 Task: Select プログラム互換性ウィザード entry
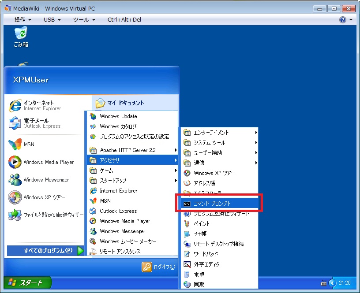(220, 214)
